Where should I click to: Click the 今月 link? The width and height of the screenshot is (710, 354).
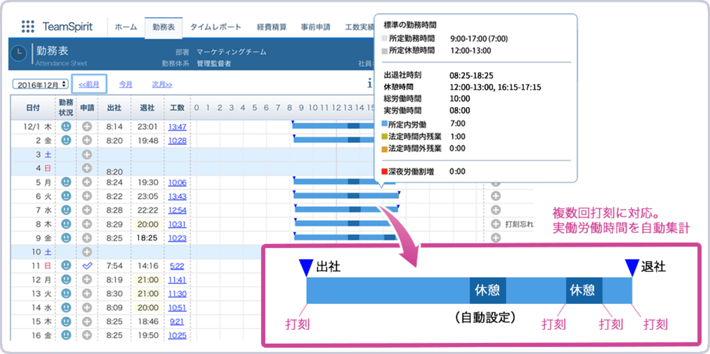(125, 84)
